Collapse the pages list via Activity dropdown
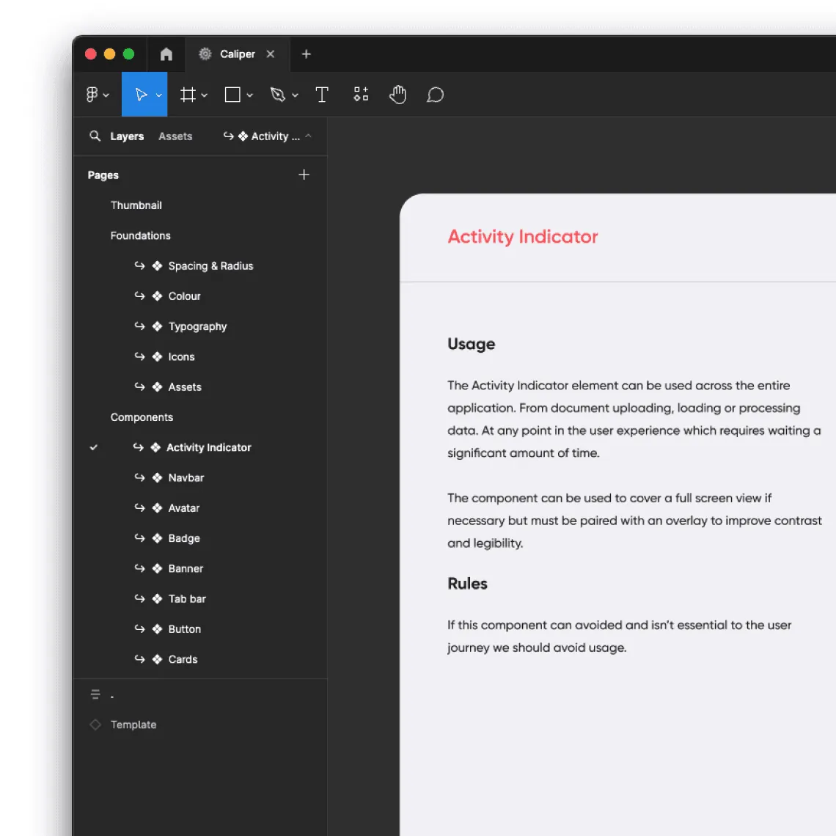Image resolution: width=836 pixels, height=836 pixels. (x=267, y=136)
